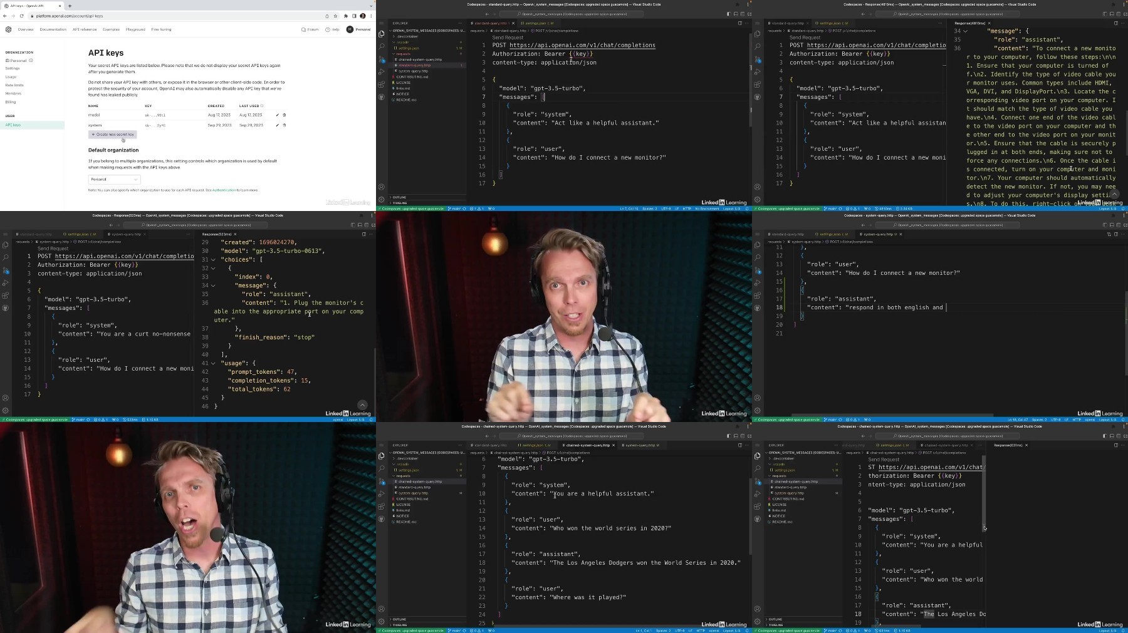Open Extensions view in standard-query.http titled window
The width and height of the screenshot is (1128, 633).
381,85
